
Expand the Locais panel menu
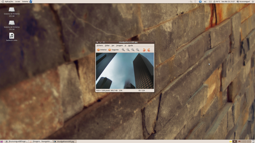point(18,2)
